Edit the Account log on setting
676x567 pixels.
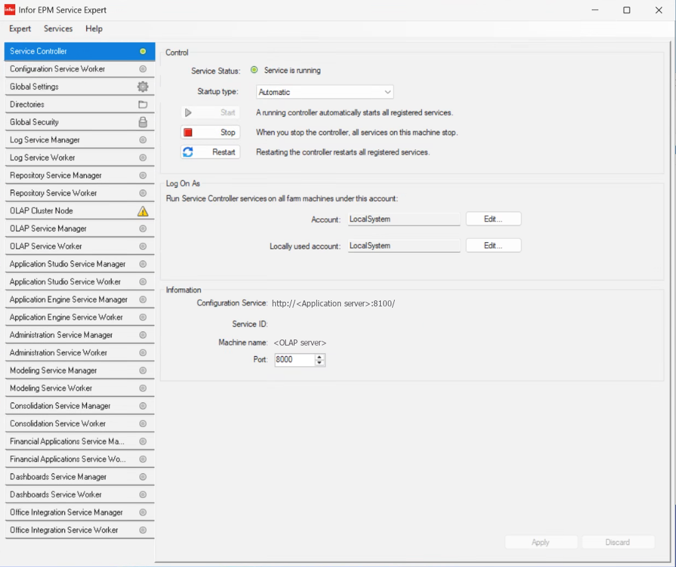point(493,219)
